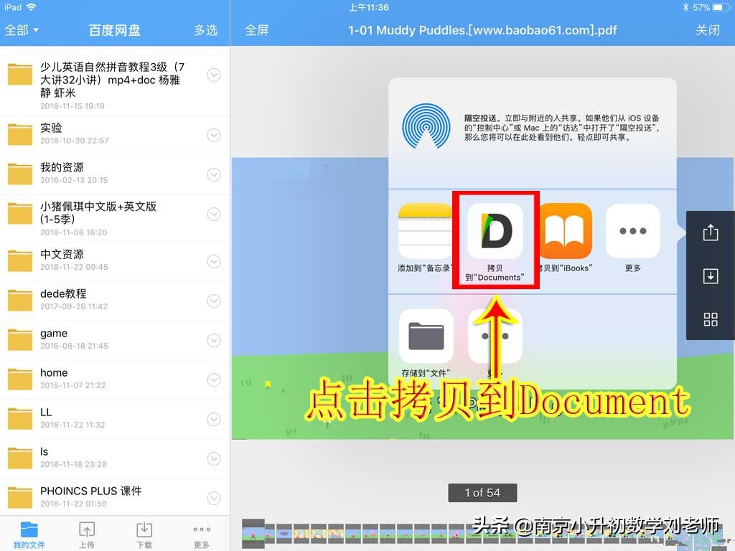This screenshot has width=735, height=551.
Task: Switch to the 我的文件 tab
Action: point(29,532)
